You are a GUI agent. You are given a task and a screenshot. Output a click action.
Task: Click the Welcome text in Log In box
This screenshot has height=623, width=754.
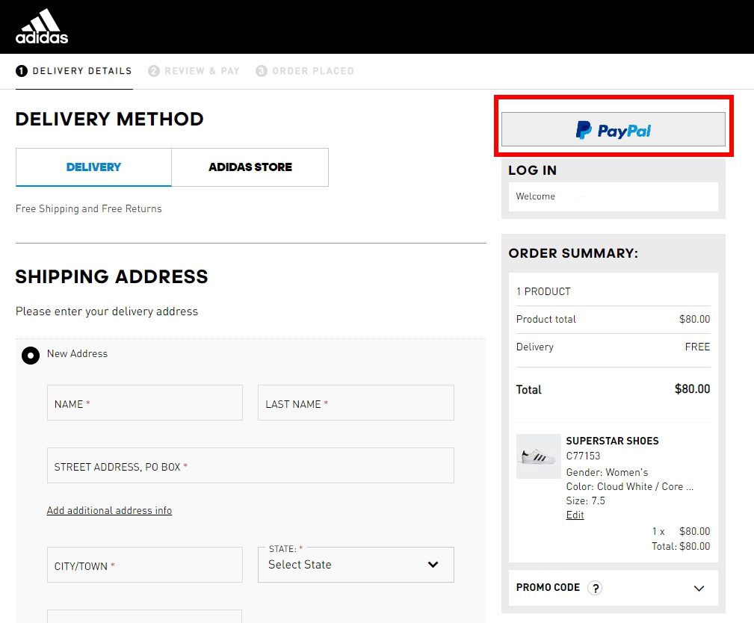pos(535,196)
